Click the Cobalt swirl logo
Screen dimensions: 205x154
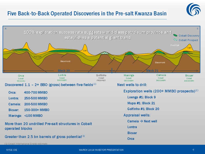click(193, 9)
